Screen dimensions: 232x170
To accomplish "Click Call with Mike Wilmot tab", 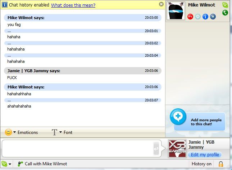I will [42, 164].
